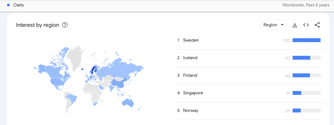
Task: Open the Region dropdown
Action: (274, 25)
